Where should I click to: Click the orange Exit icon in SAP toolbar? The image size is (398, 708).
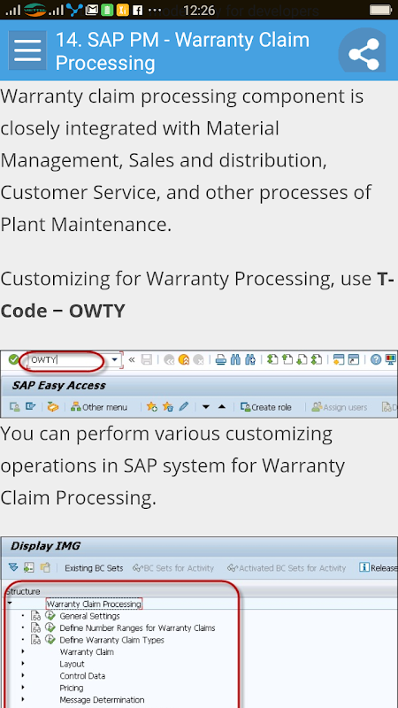point(184,360)
